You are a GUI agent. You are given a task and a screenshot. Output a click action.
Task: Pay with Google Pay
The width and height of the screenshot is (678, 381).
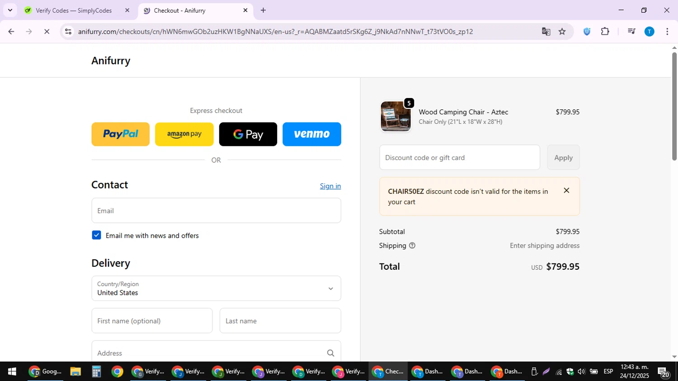click(248, 134)
